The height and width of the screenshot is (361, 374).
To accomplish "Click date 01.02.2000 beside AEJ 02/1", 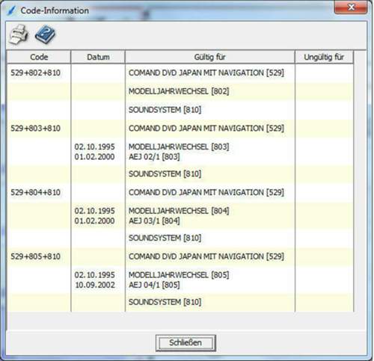I will pos(95,157).
